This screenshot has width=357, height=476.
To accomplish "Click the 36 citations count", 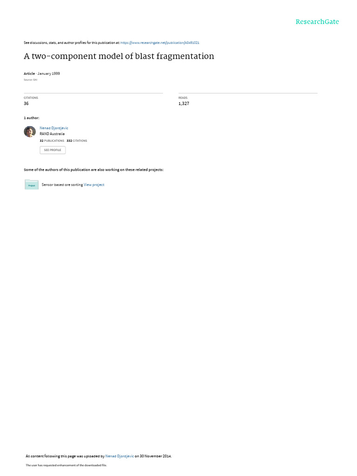I will [x=26, y=104].
